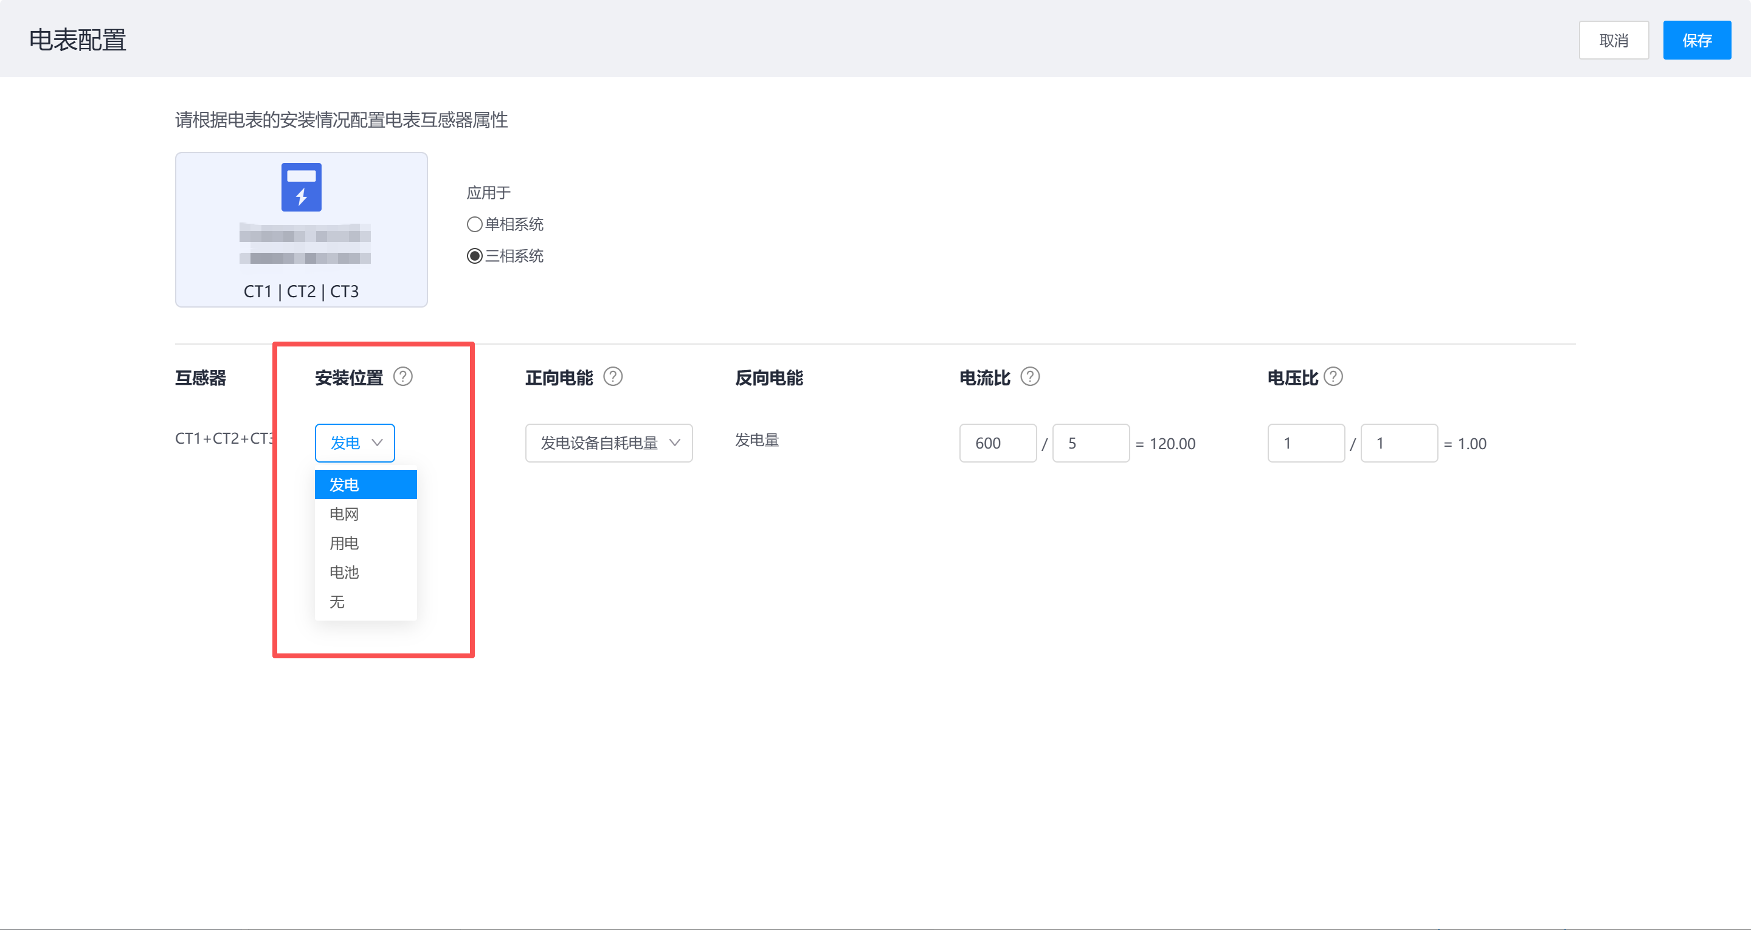Click the 取消 button
The width and height of the screenshot is (1751, 930).
[1613, 41]
